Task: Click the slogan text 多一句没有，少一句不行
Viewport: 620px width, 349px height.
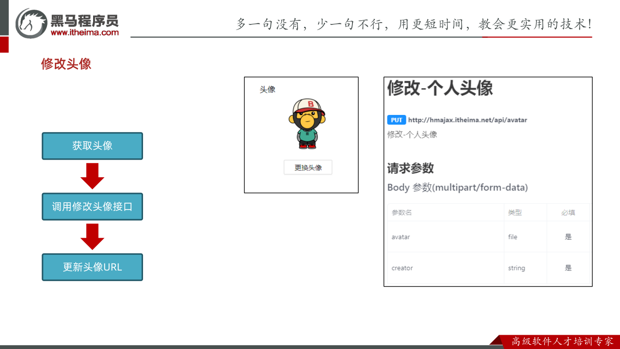Action: tap(309, 24)
